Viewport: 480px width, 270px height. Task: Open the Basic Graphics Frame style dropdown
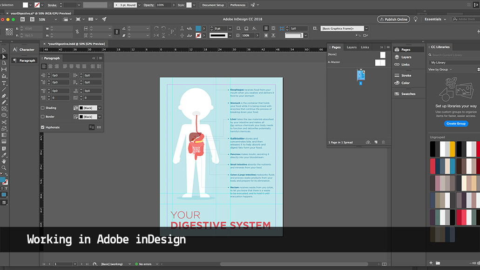(x=366, y=28)
